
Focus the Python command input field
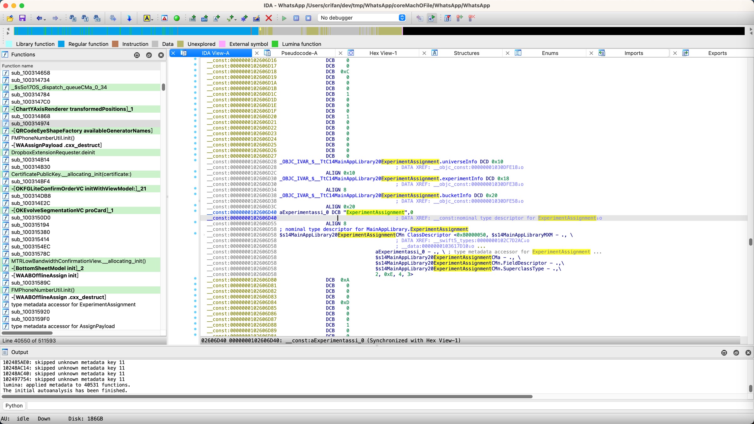pyautogui.click(x=390, y=406)
